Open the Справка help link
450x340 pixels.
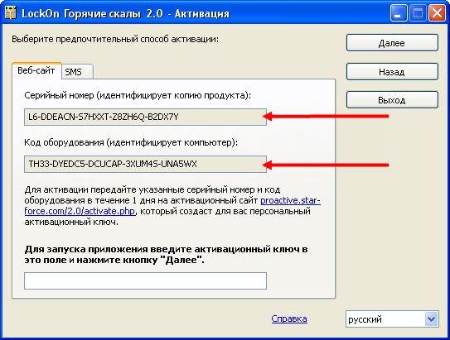click(289, 318)
